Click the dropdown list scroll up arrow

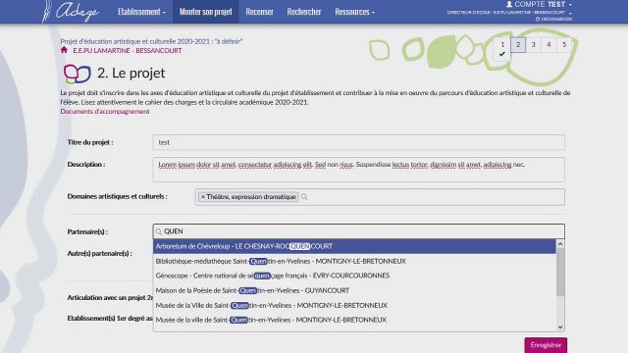click(x=560, y=244)
